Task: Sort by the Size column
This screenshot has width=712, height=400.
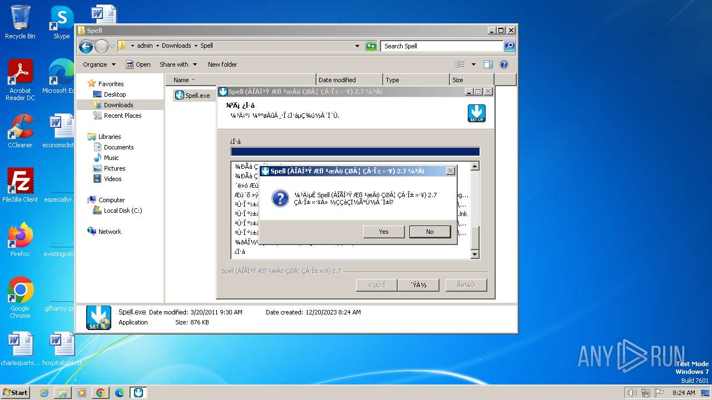Action: pyautogui.click(x=472, y=80)
